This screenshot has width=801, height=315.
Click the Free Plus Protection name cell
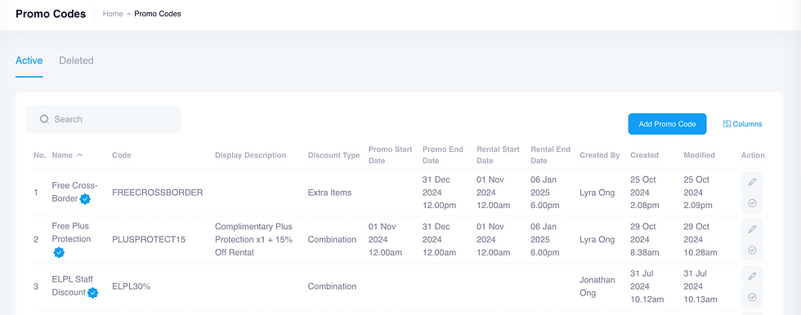[72, 239]
